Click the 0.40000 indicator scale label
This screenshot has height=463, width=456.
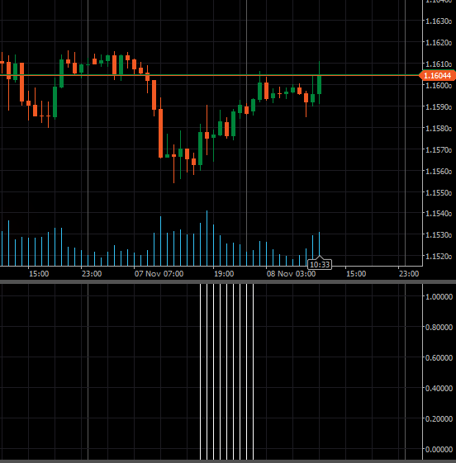439,388
